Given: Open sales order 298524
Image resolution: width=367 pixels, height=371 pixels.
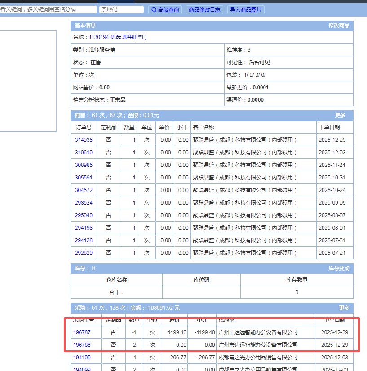Looking at the screenshot, I should click(84, 203).
